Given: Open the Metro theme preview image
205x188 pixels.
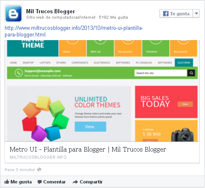Looking at the screenshot, I should coord(102,91).
